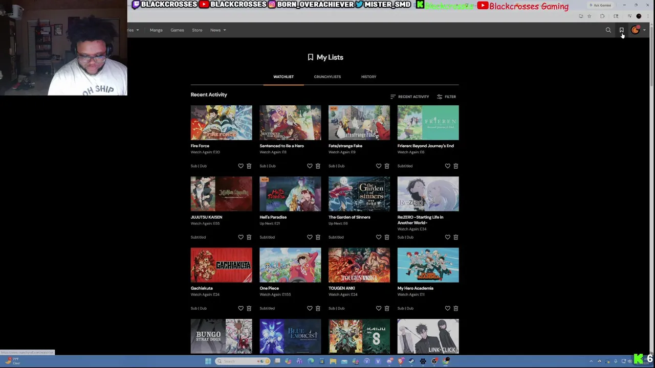Image resolution: width=655 pixels, height=368 pixels.
Task: Open the Fire Force title link
Action: [200, 146]
